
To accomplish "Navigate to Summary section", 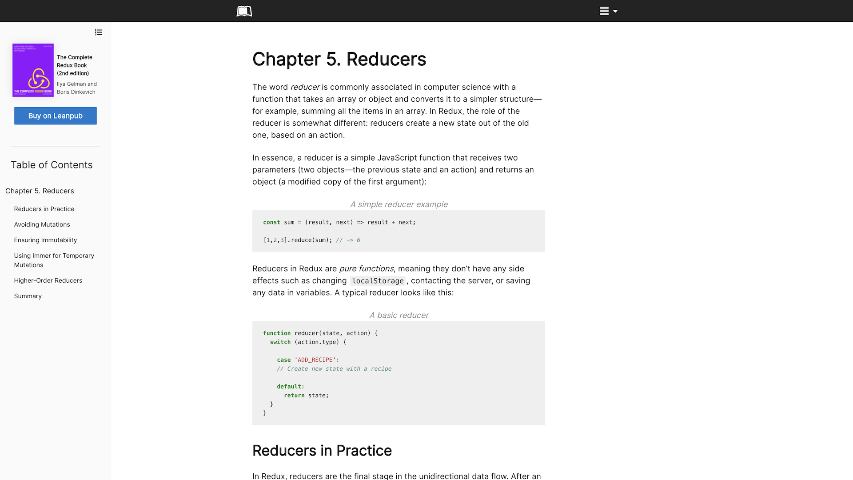I will (x=28, y=296).
